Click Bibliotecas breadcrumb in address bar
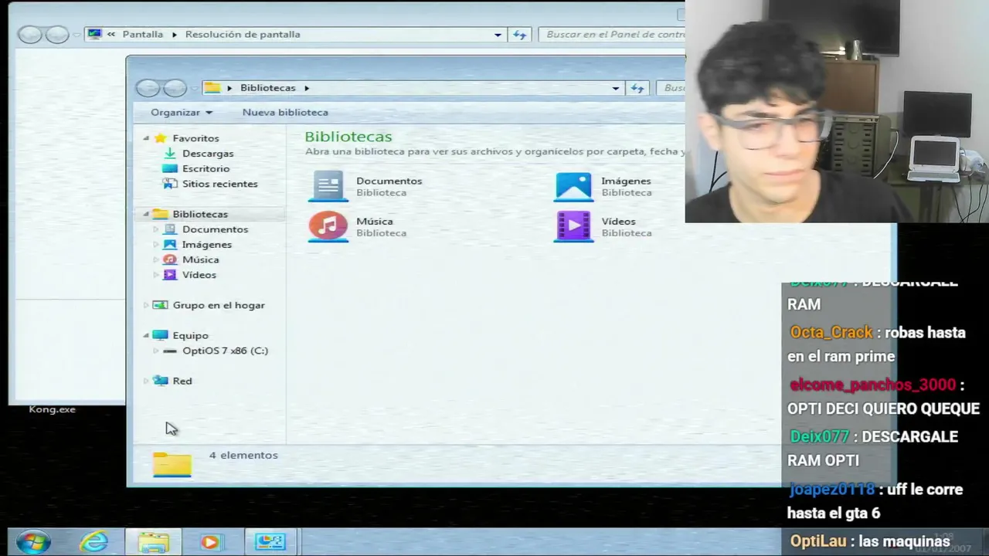The image size is (989, 556). coord(268,87)
